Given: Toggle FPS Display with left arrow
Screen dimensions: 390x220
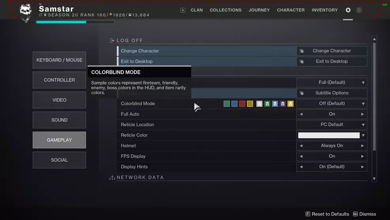Looking at the screenshot, I should pos(301,156).
